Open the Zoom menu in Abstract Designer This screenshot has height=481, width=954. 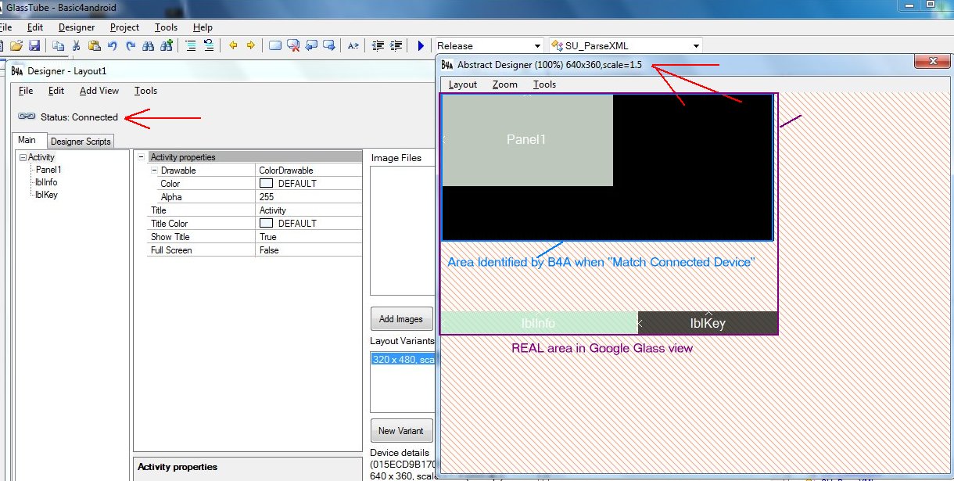coord(505,84)
